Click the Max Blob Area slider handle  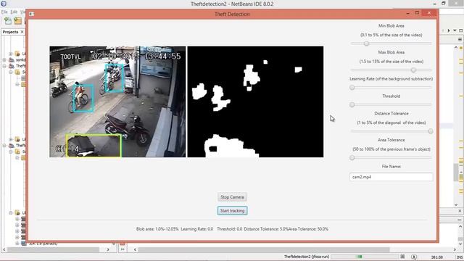point(413,70)
